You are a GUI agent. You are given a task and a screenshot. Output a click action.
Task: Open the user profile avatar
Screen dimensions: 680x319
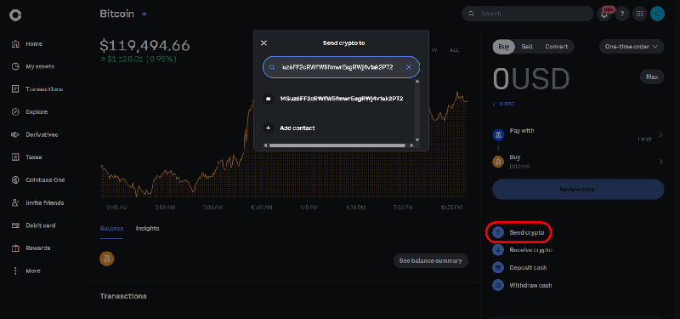click(657, 14)
